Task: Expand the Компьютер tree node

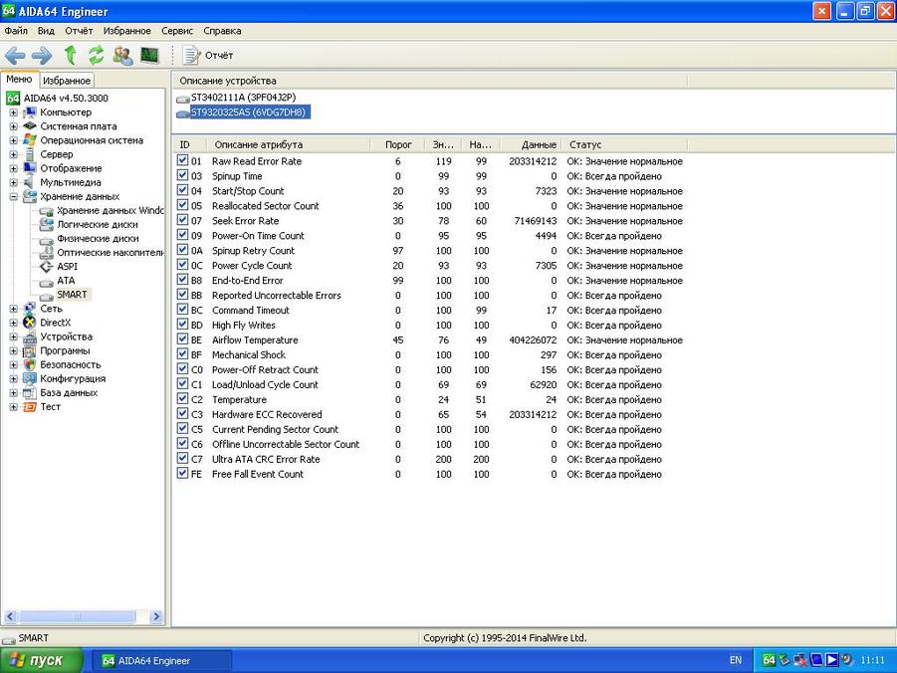Action: (13, 112)
